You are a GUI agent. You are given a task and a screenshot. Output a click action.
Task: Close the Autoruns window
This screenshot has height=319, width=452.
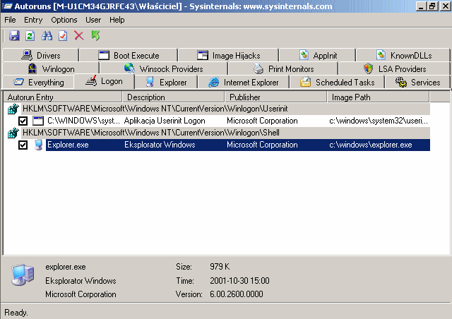445,6
